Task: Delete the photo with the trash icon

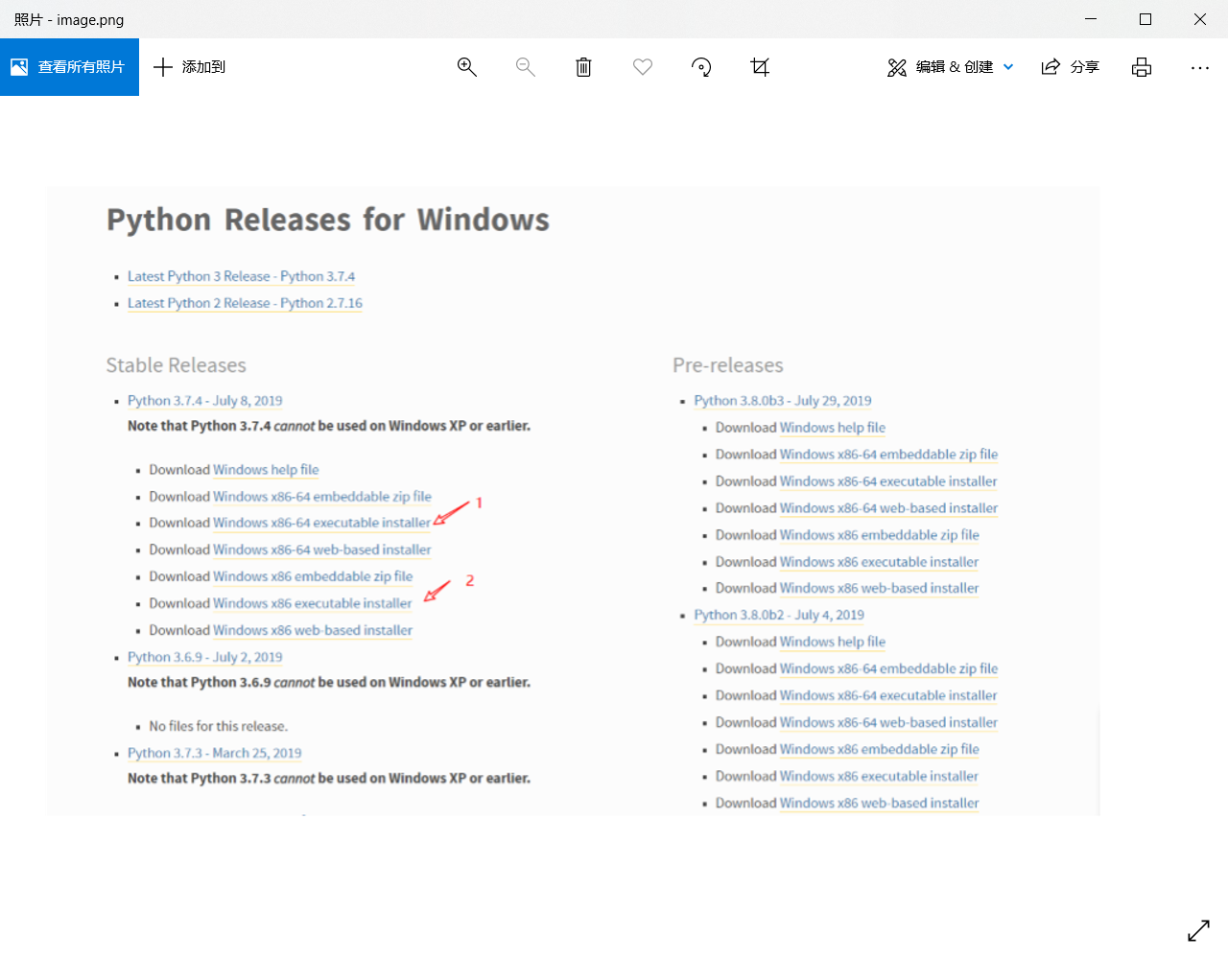Action: coord(583,67)
